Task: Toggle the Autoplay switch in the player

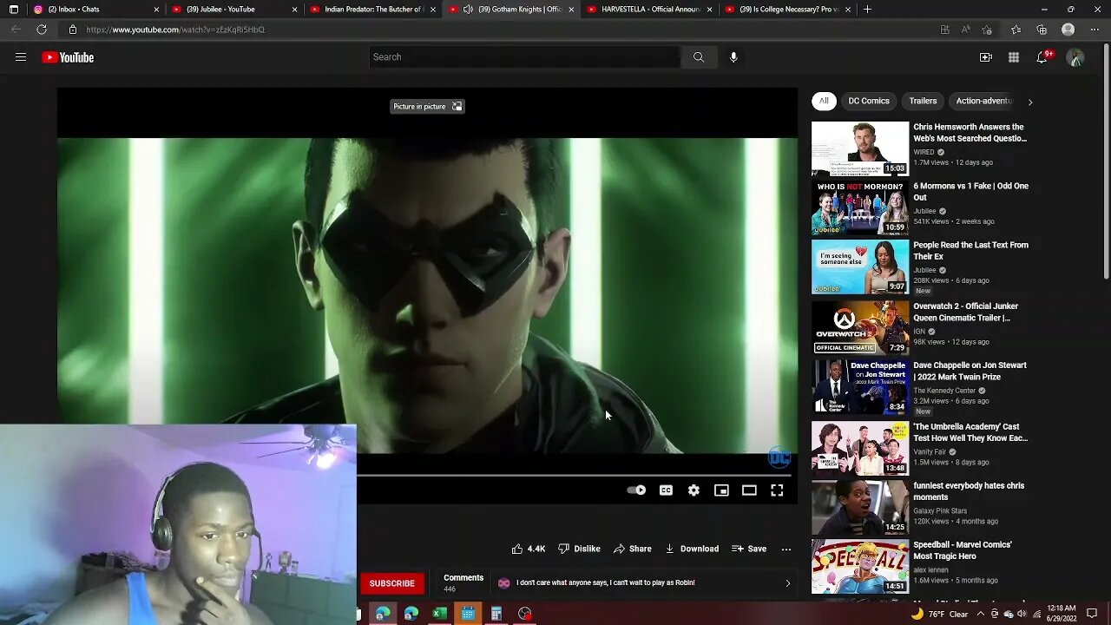Action: click(x=636, y=490)
